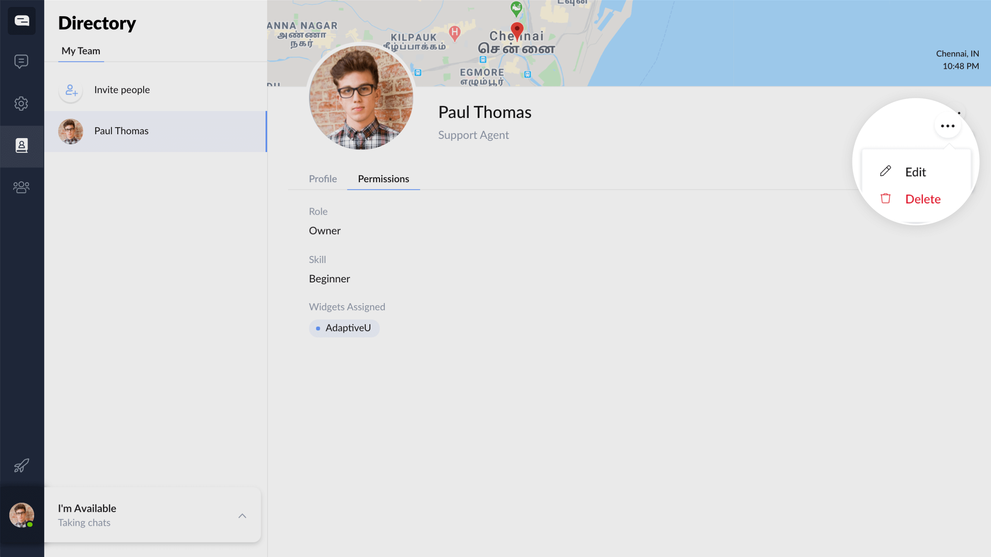Choose Edit from the options menu

click(x=915, y=172)
